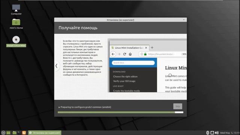
Task: Click the greyed Skip button
Action: 178,106
